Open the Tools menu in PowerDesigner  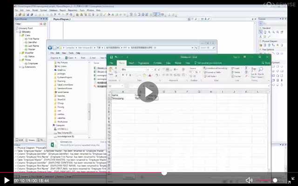tap(82, 10)
